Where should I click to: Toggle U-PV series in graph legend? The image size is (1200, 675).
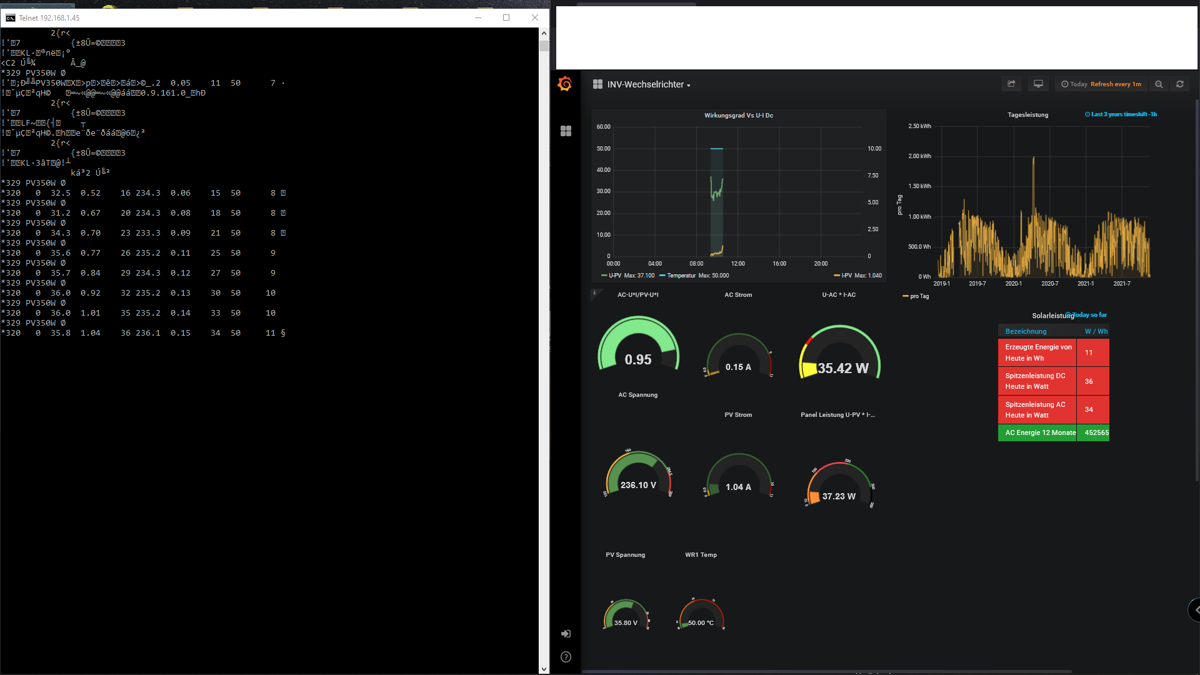tap(615, 276)
